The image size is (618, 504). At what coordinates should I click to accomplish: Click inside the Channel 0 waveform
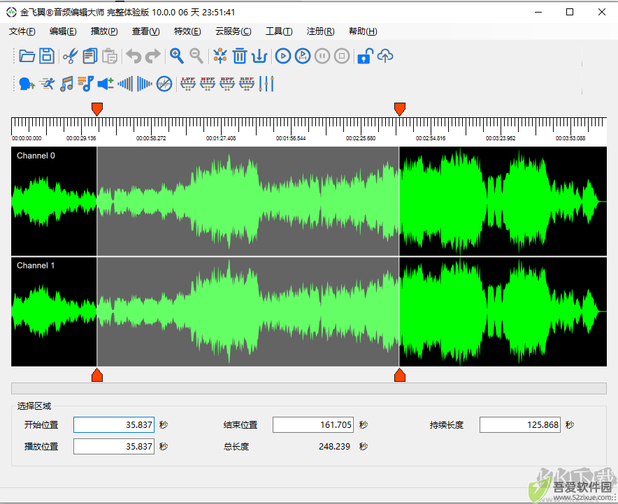(308, 202)
